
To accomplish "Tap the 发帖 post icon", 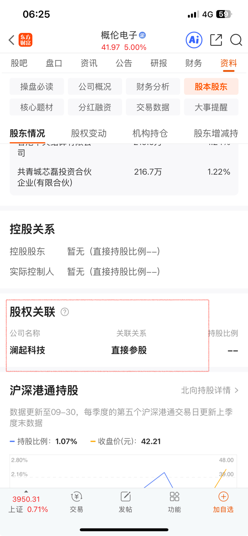I will [x=125, y=502].
